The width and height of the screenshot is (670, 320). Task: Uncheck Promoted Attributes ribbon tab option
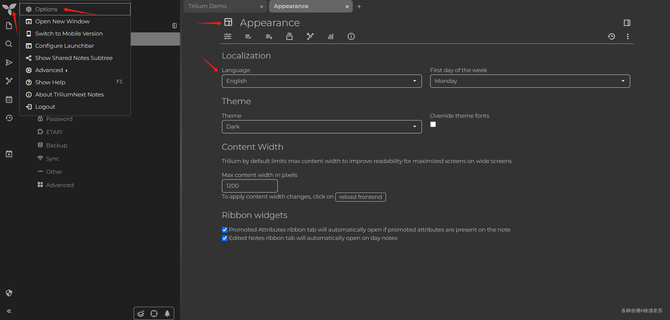(x=225, y=230)
